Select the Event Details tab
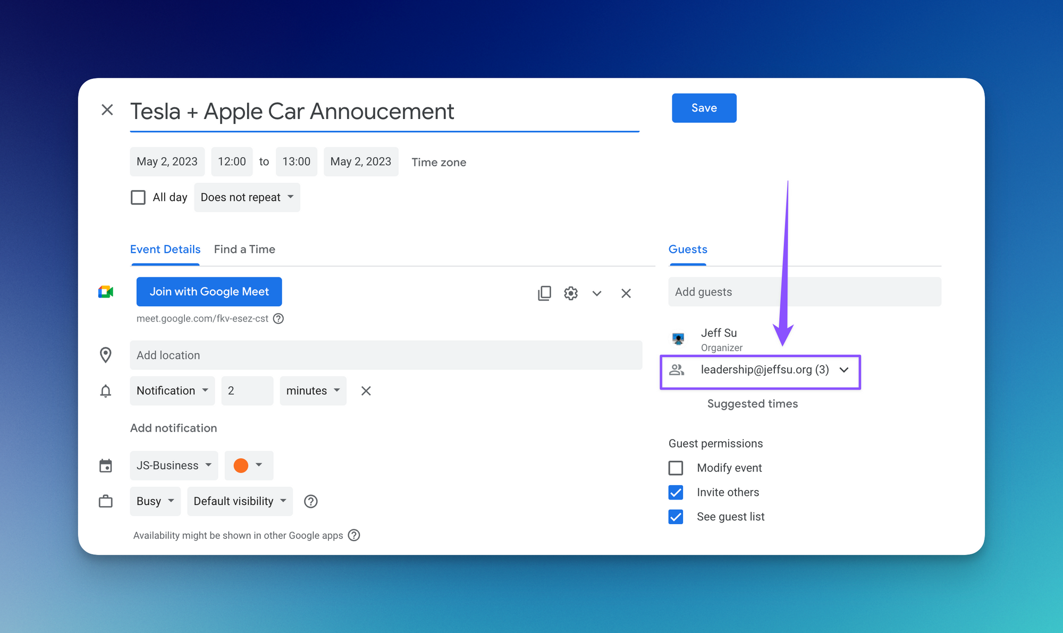The image size is (1063, 633). coord(165,249)
